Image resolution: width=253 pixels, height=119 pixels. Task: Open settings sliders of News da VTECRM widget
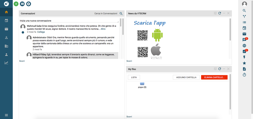pos(215,13)
